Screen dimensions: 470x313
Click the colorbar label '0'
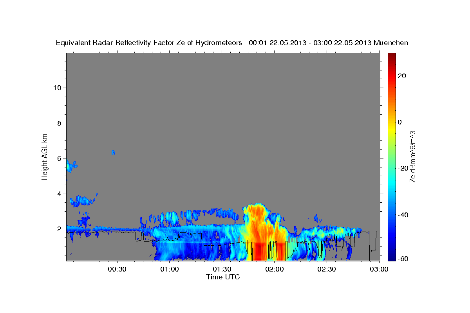pyautogui.click(x=399, y=122)
